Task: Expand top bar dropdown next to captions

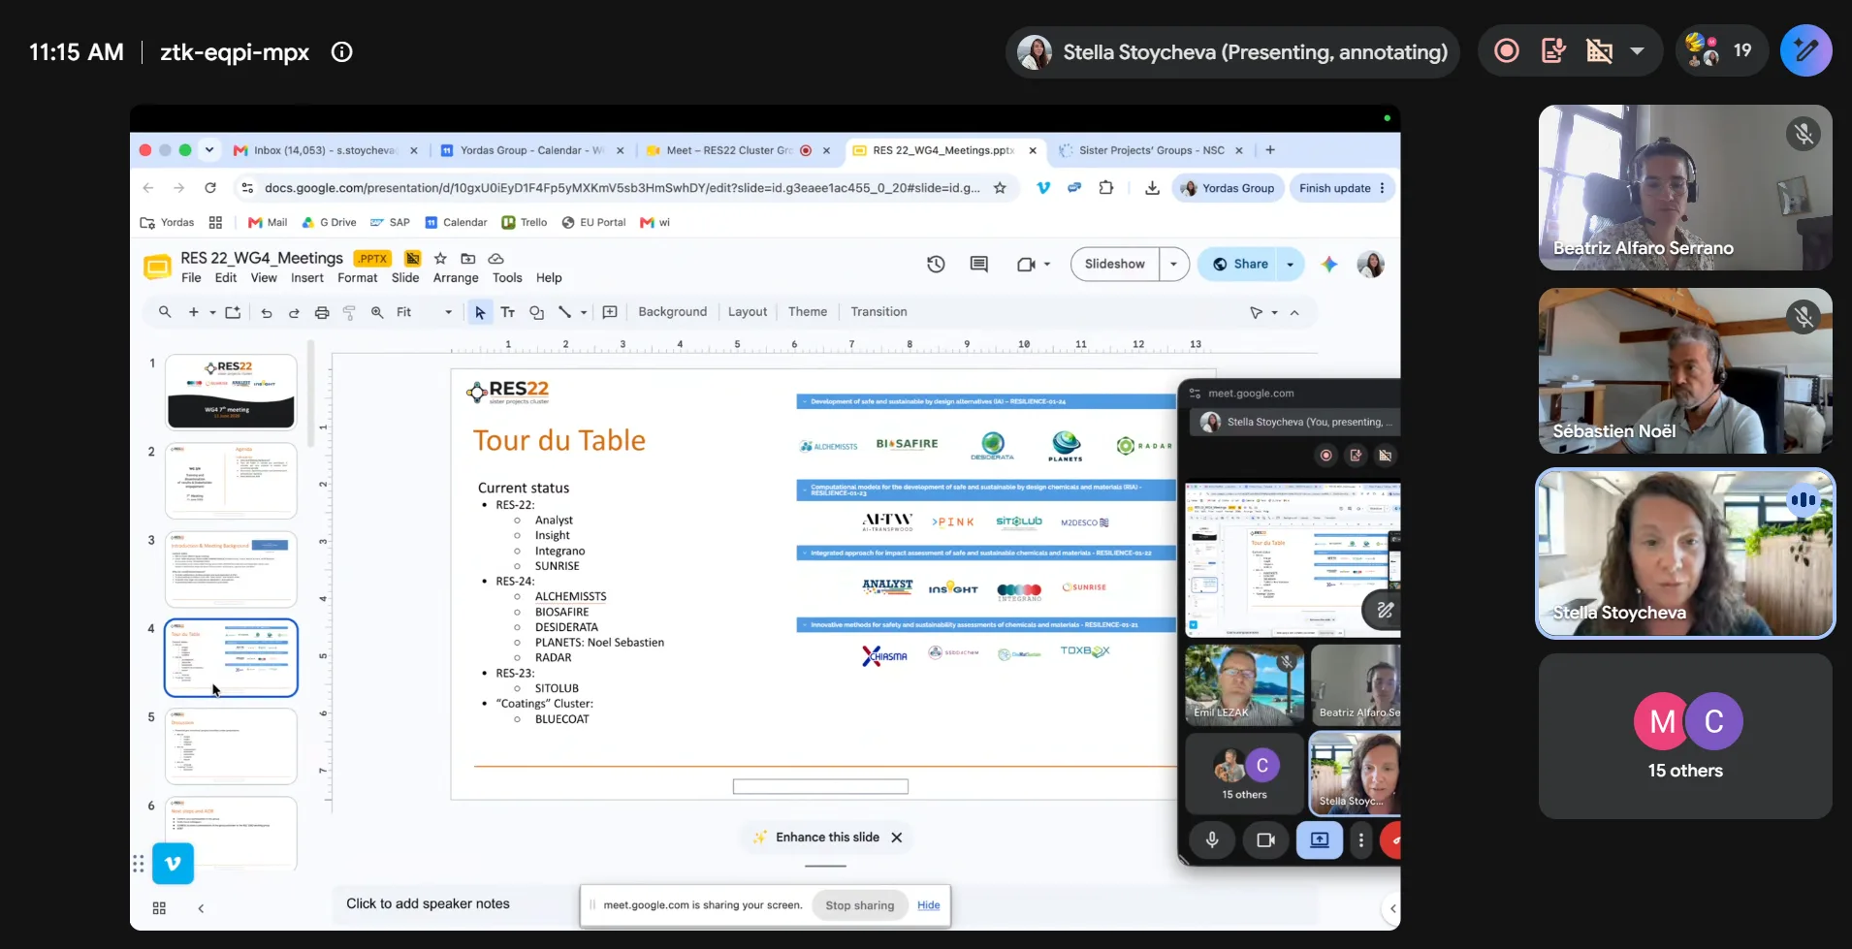Action: [1638, 50]
